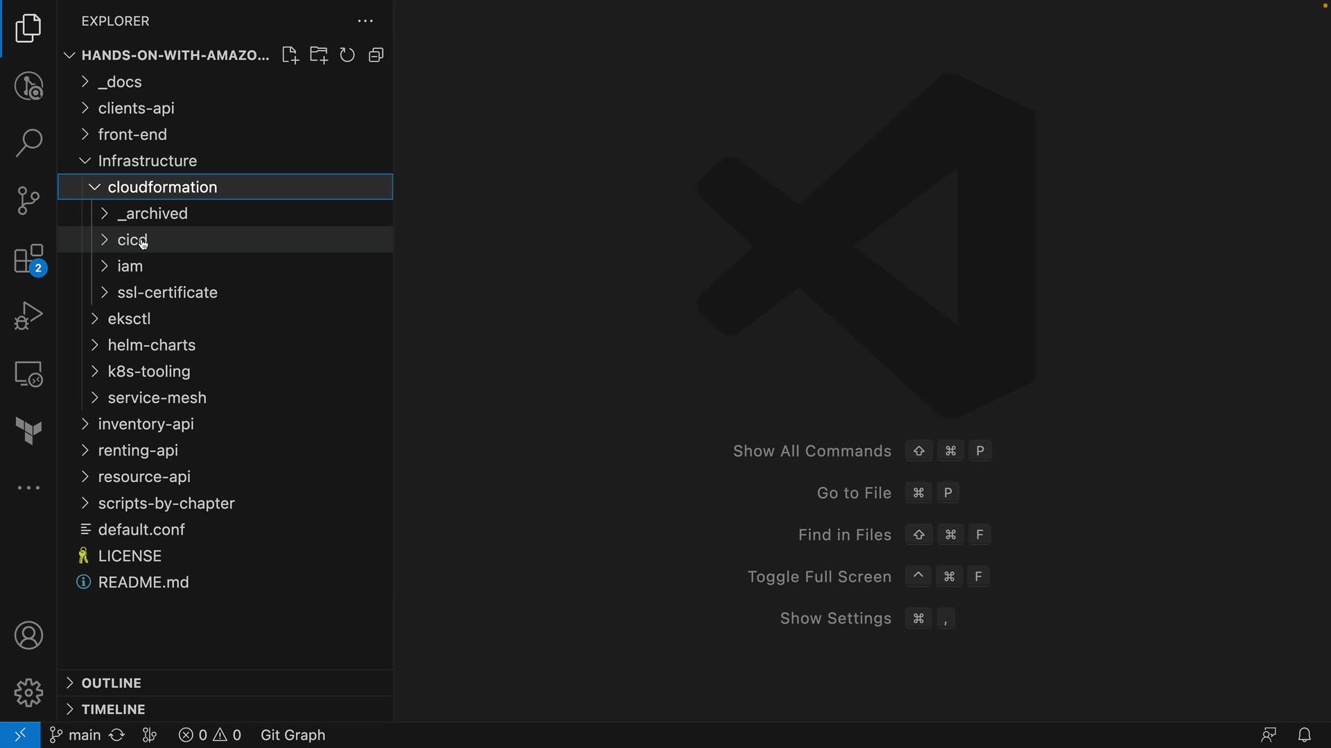The height and width of the screenshot is (748, 1331).
Task: Collapse the Infrastructure folder
Action: [x=147, y=161]
